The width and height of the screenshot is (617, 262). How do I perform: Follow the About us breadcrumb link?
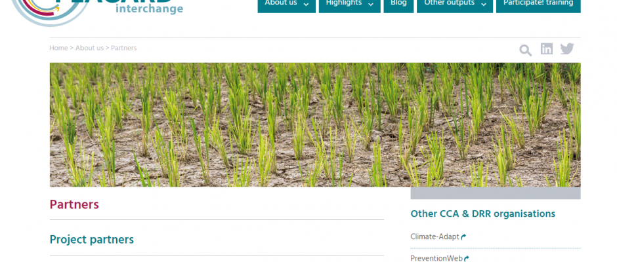[x=89, y=48]
